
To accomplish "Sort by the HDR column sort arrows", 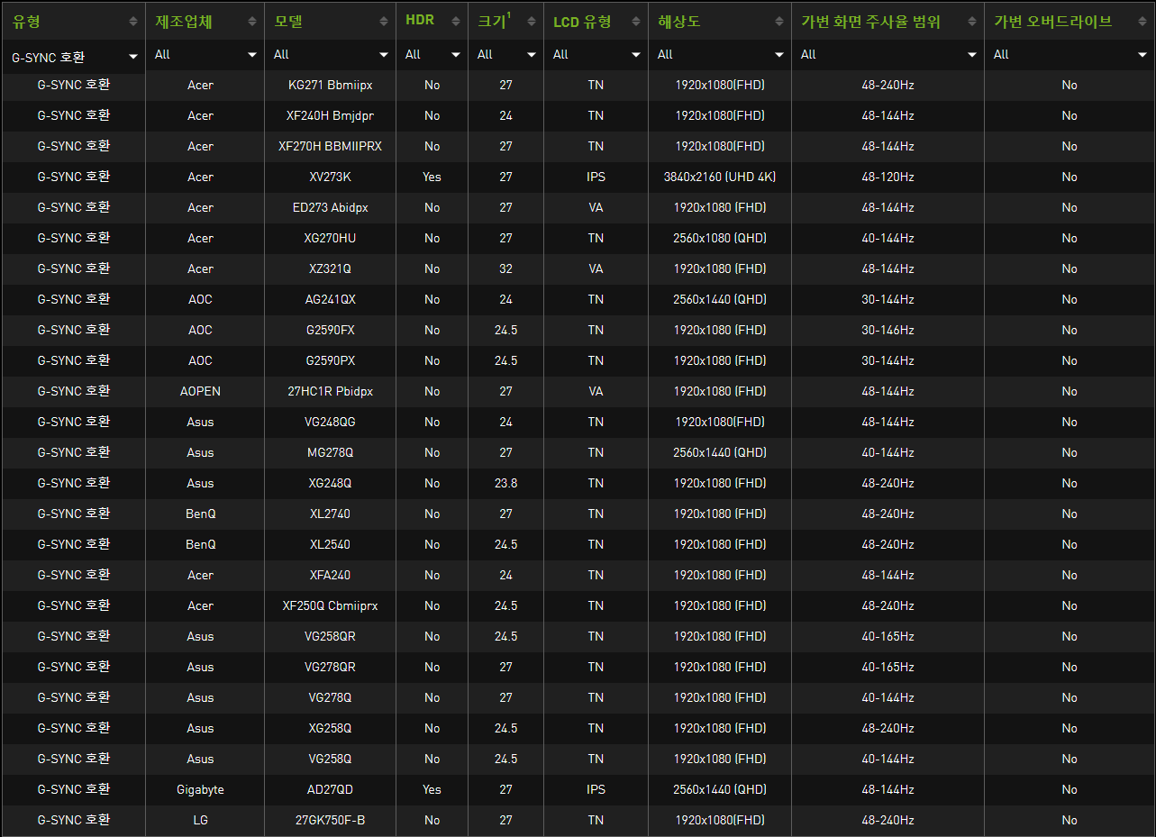I will click(456, 21).
